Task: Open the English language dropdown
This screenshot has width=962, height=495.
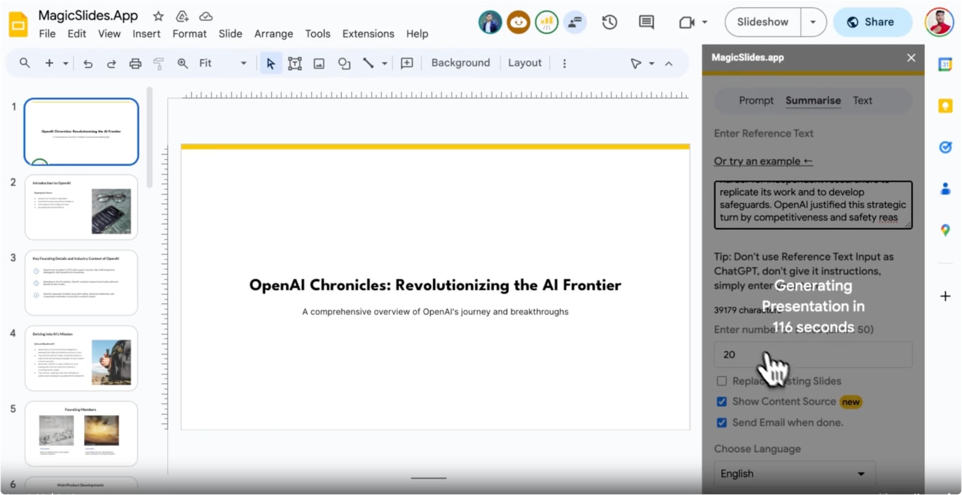Action: 795,474
